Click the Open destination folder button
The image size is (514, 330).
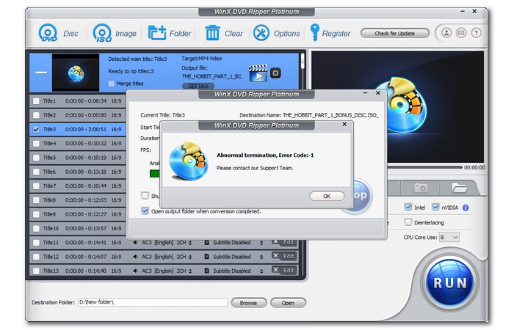pos(288,303)
